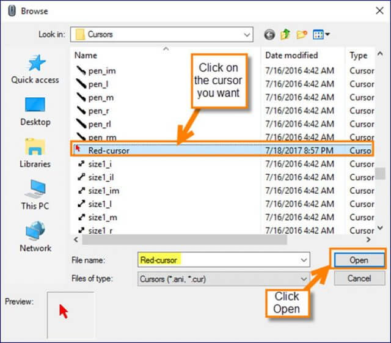Open This PC in the sidebar
The height and width of the screenshot is (343, 391).
pyautogui.click(x=35, y=195)
